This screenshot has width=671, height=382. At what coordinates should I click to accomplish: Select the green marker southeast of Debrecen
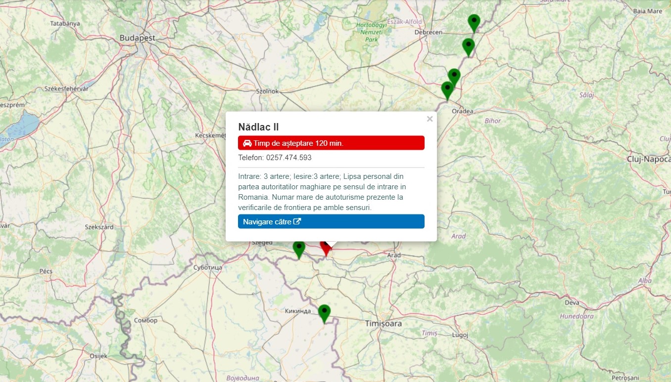tap(468, 46)
